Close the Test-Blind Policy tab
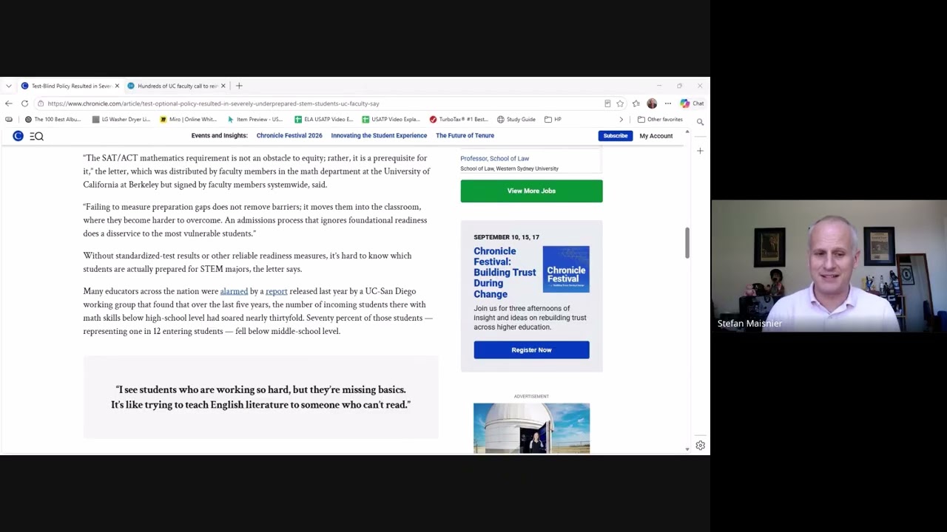Image resolution: width=947 pixels, height=532 pixels. pos(116,86)
